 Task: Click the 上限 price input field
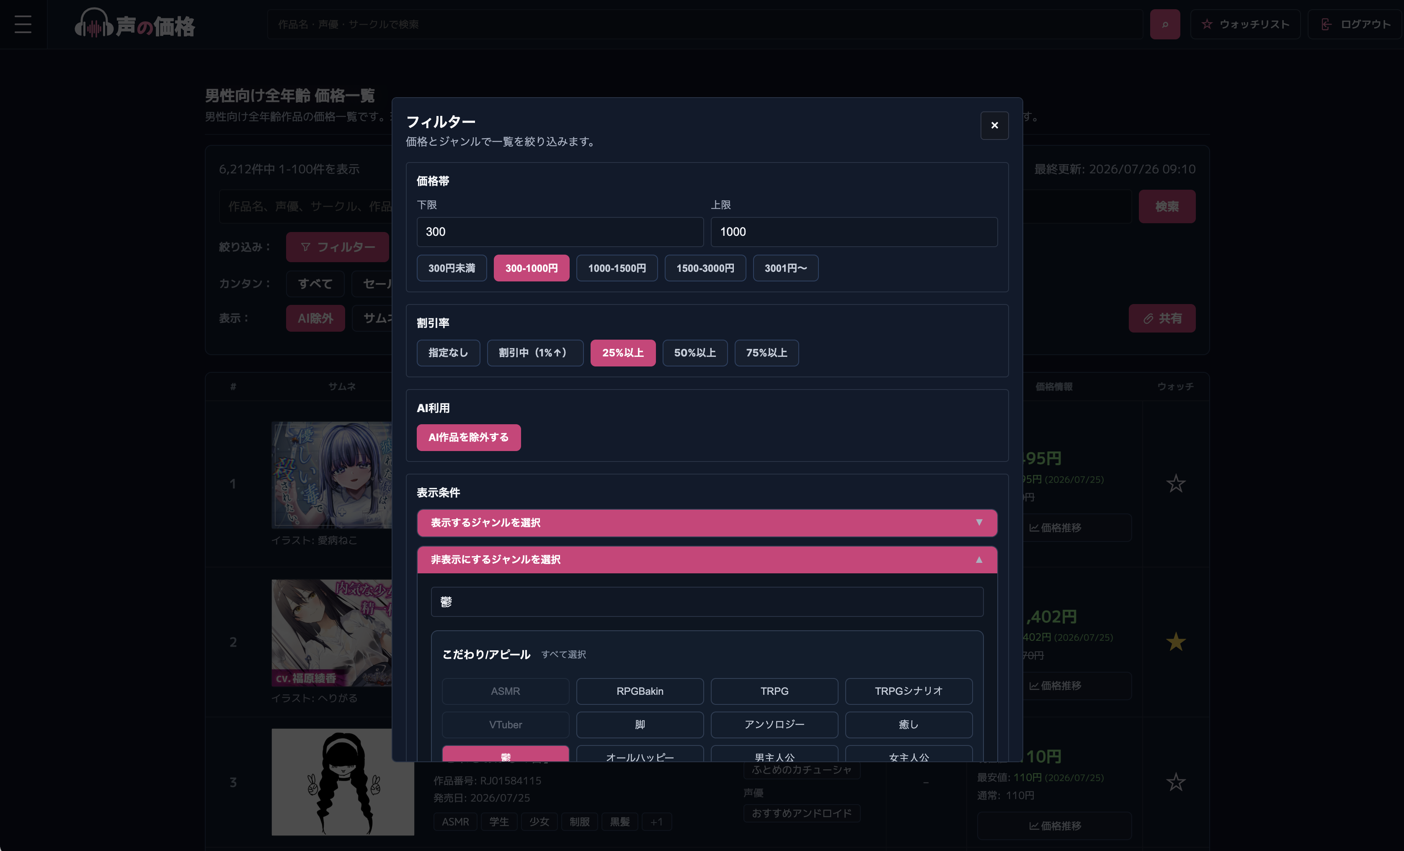click(854, 232)
